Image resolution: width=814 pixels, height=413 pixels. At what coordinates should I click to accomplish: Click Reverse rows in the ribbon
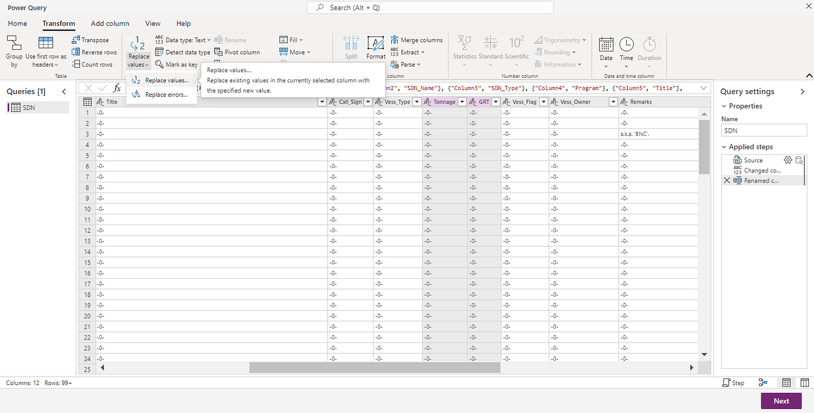tap(94, 52)
